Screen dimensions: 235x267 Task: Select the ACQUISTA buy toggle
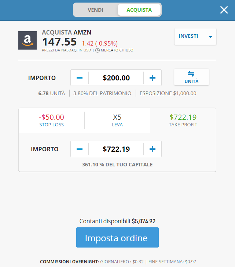pyautogui.click(x=139, y=10)
